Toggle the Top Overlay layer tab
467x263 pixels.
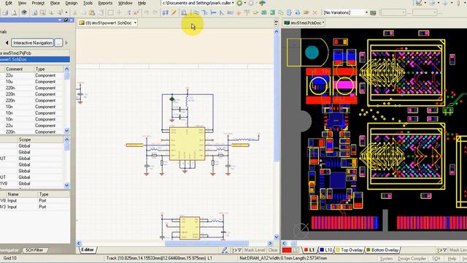click(x=350, y=250)
